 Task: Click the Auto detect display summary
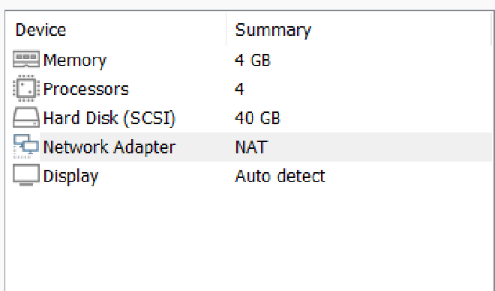pos(280,176)
